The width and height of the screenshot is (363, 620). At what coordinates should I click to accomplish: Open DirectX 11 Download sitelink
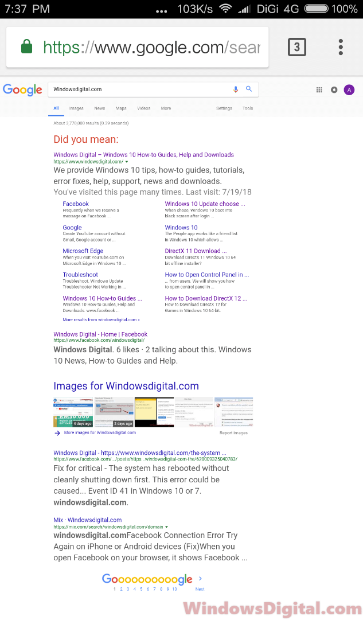[196, 251]
